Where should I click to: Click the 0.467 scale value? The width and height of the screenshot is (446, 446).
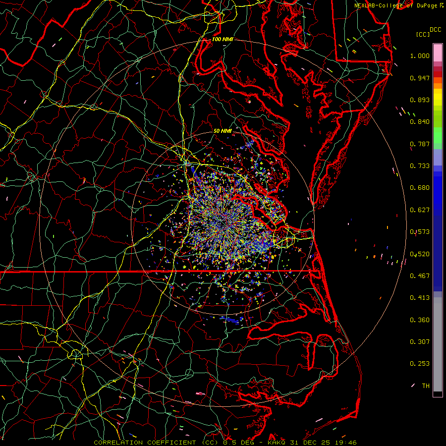(420, 276)
